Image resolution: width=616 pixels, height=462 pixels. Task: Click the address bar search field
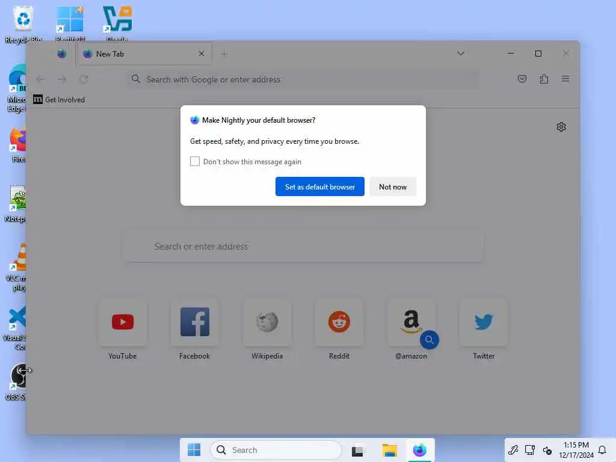tap(303, 79)
